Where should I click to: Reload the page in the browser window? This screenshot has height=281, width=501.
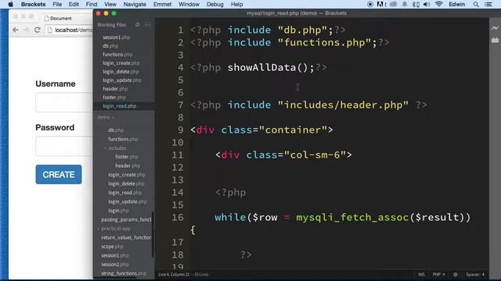click(x=38, y=30)
